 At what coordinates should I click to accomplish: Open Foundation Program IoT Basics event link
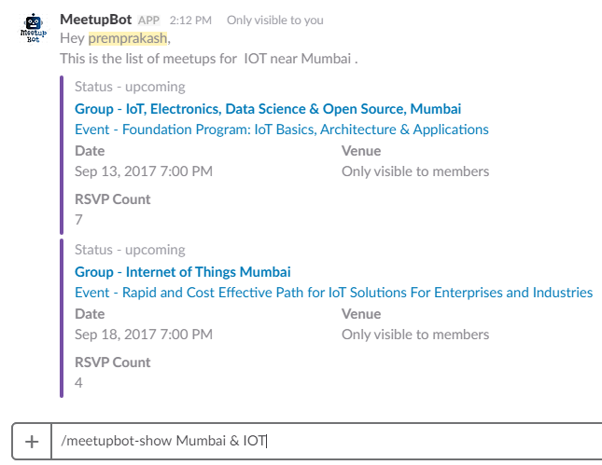tap(282, 130)
